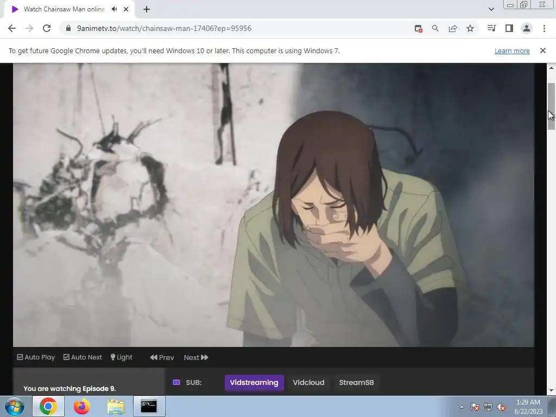Open the tab search dropdown arrow
Screen dimensions: 556x417
491,9
